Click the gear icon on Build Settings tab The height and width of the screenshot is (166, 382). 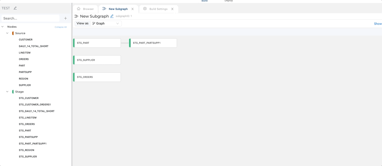coord(145,9)
